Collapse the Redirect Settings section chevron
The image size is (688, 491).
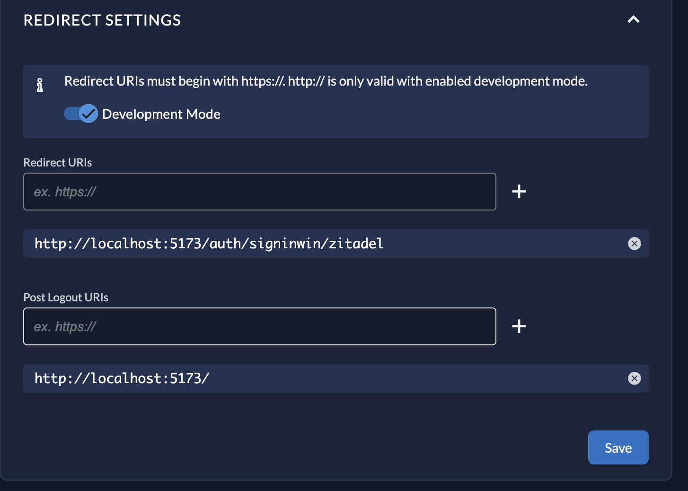[633, 19]
